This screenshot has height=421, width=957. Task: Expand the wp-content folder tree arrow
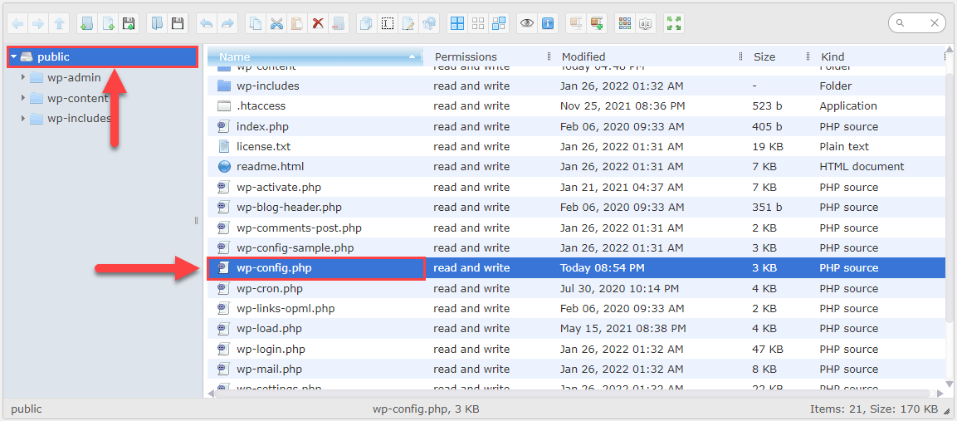(24, 98)
